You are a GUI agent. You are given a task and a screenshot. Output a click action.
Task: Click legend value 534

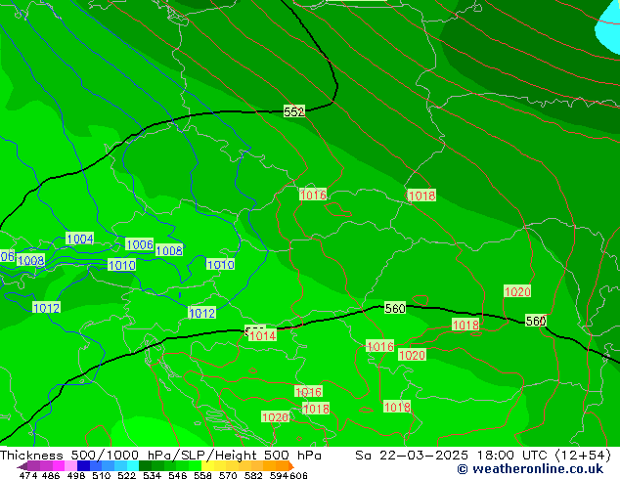coord(153,475)
